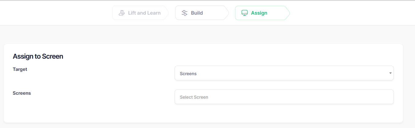This screenshot has height=128, width=415.
Task: Go back to the Lift and Learn step
Action: point(144,13)
